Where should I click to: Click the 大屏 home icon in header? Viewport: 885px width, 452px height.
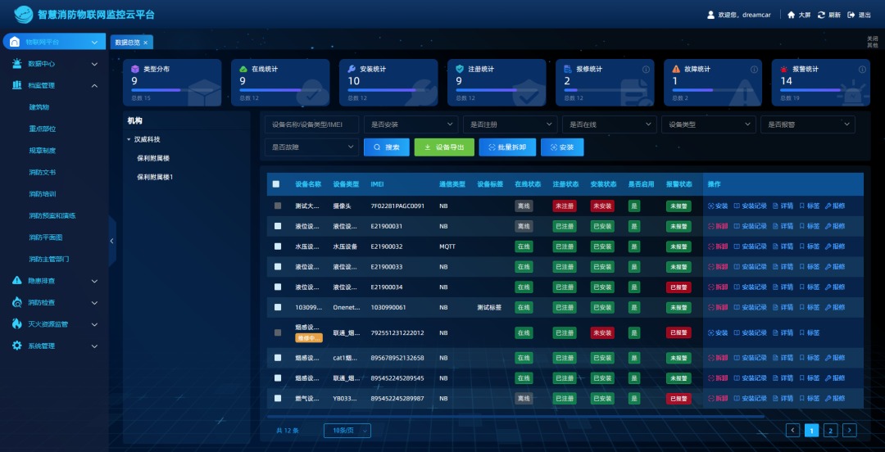click(x=791, y=15)
